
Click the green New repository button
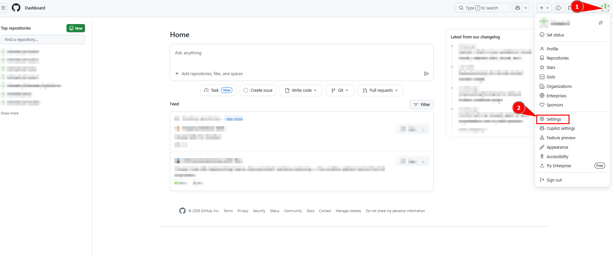pos(76,28)
